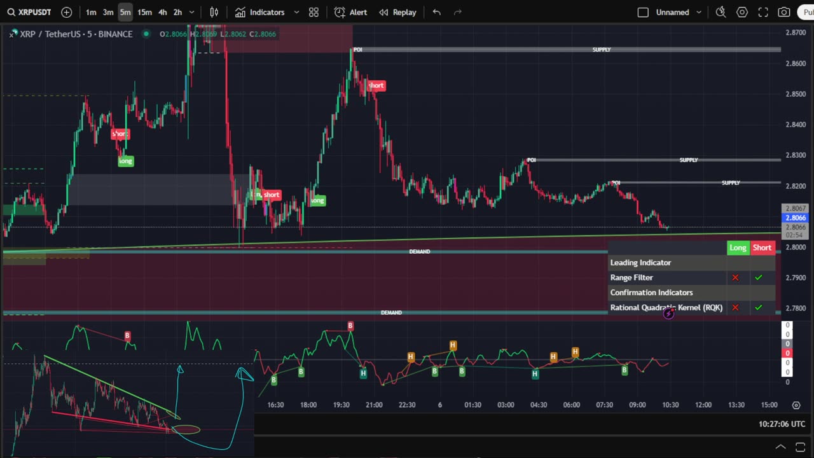Select the active 5m timeframe
The width and height of the screenshot is (814, 458).
(125, 12)
